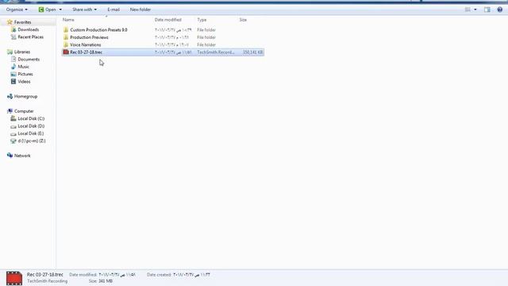Screen dimensions: 508x286
Task: Select Custom Production Presets 9.0 folder
Action: click(98, 30)
